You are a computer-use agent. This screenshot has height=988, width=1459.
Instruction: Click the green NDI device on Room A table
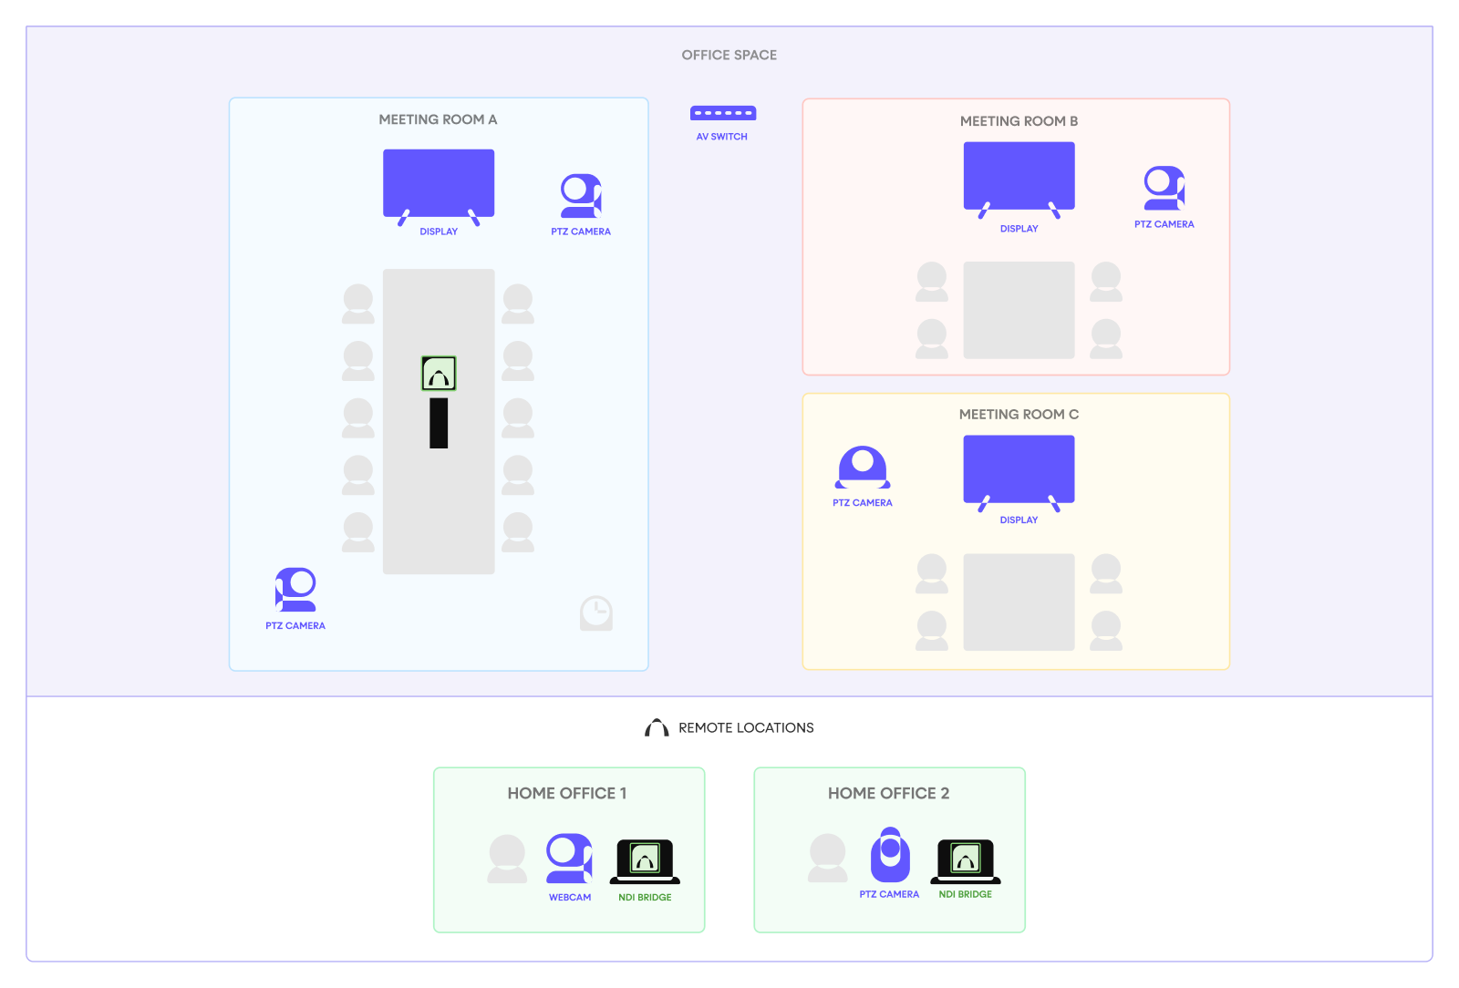[x=439, y=374]
